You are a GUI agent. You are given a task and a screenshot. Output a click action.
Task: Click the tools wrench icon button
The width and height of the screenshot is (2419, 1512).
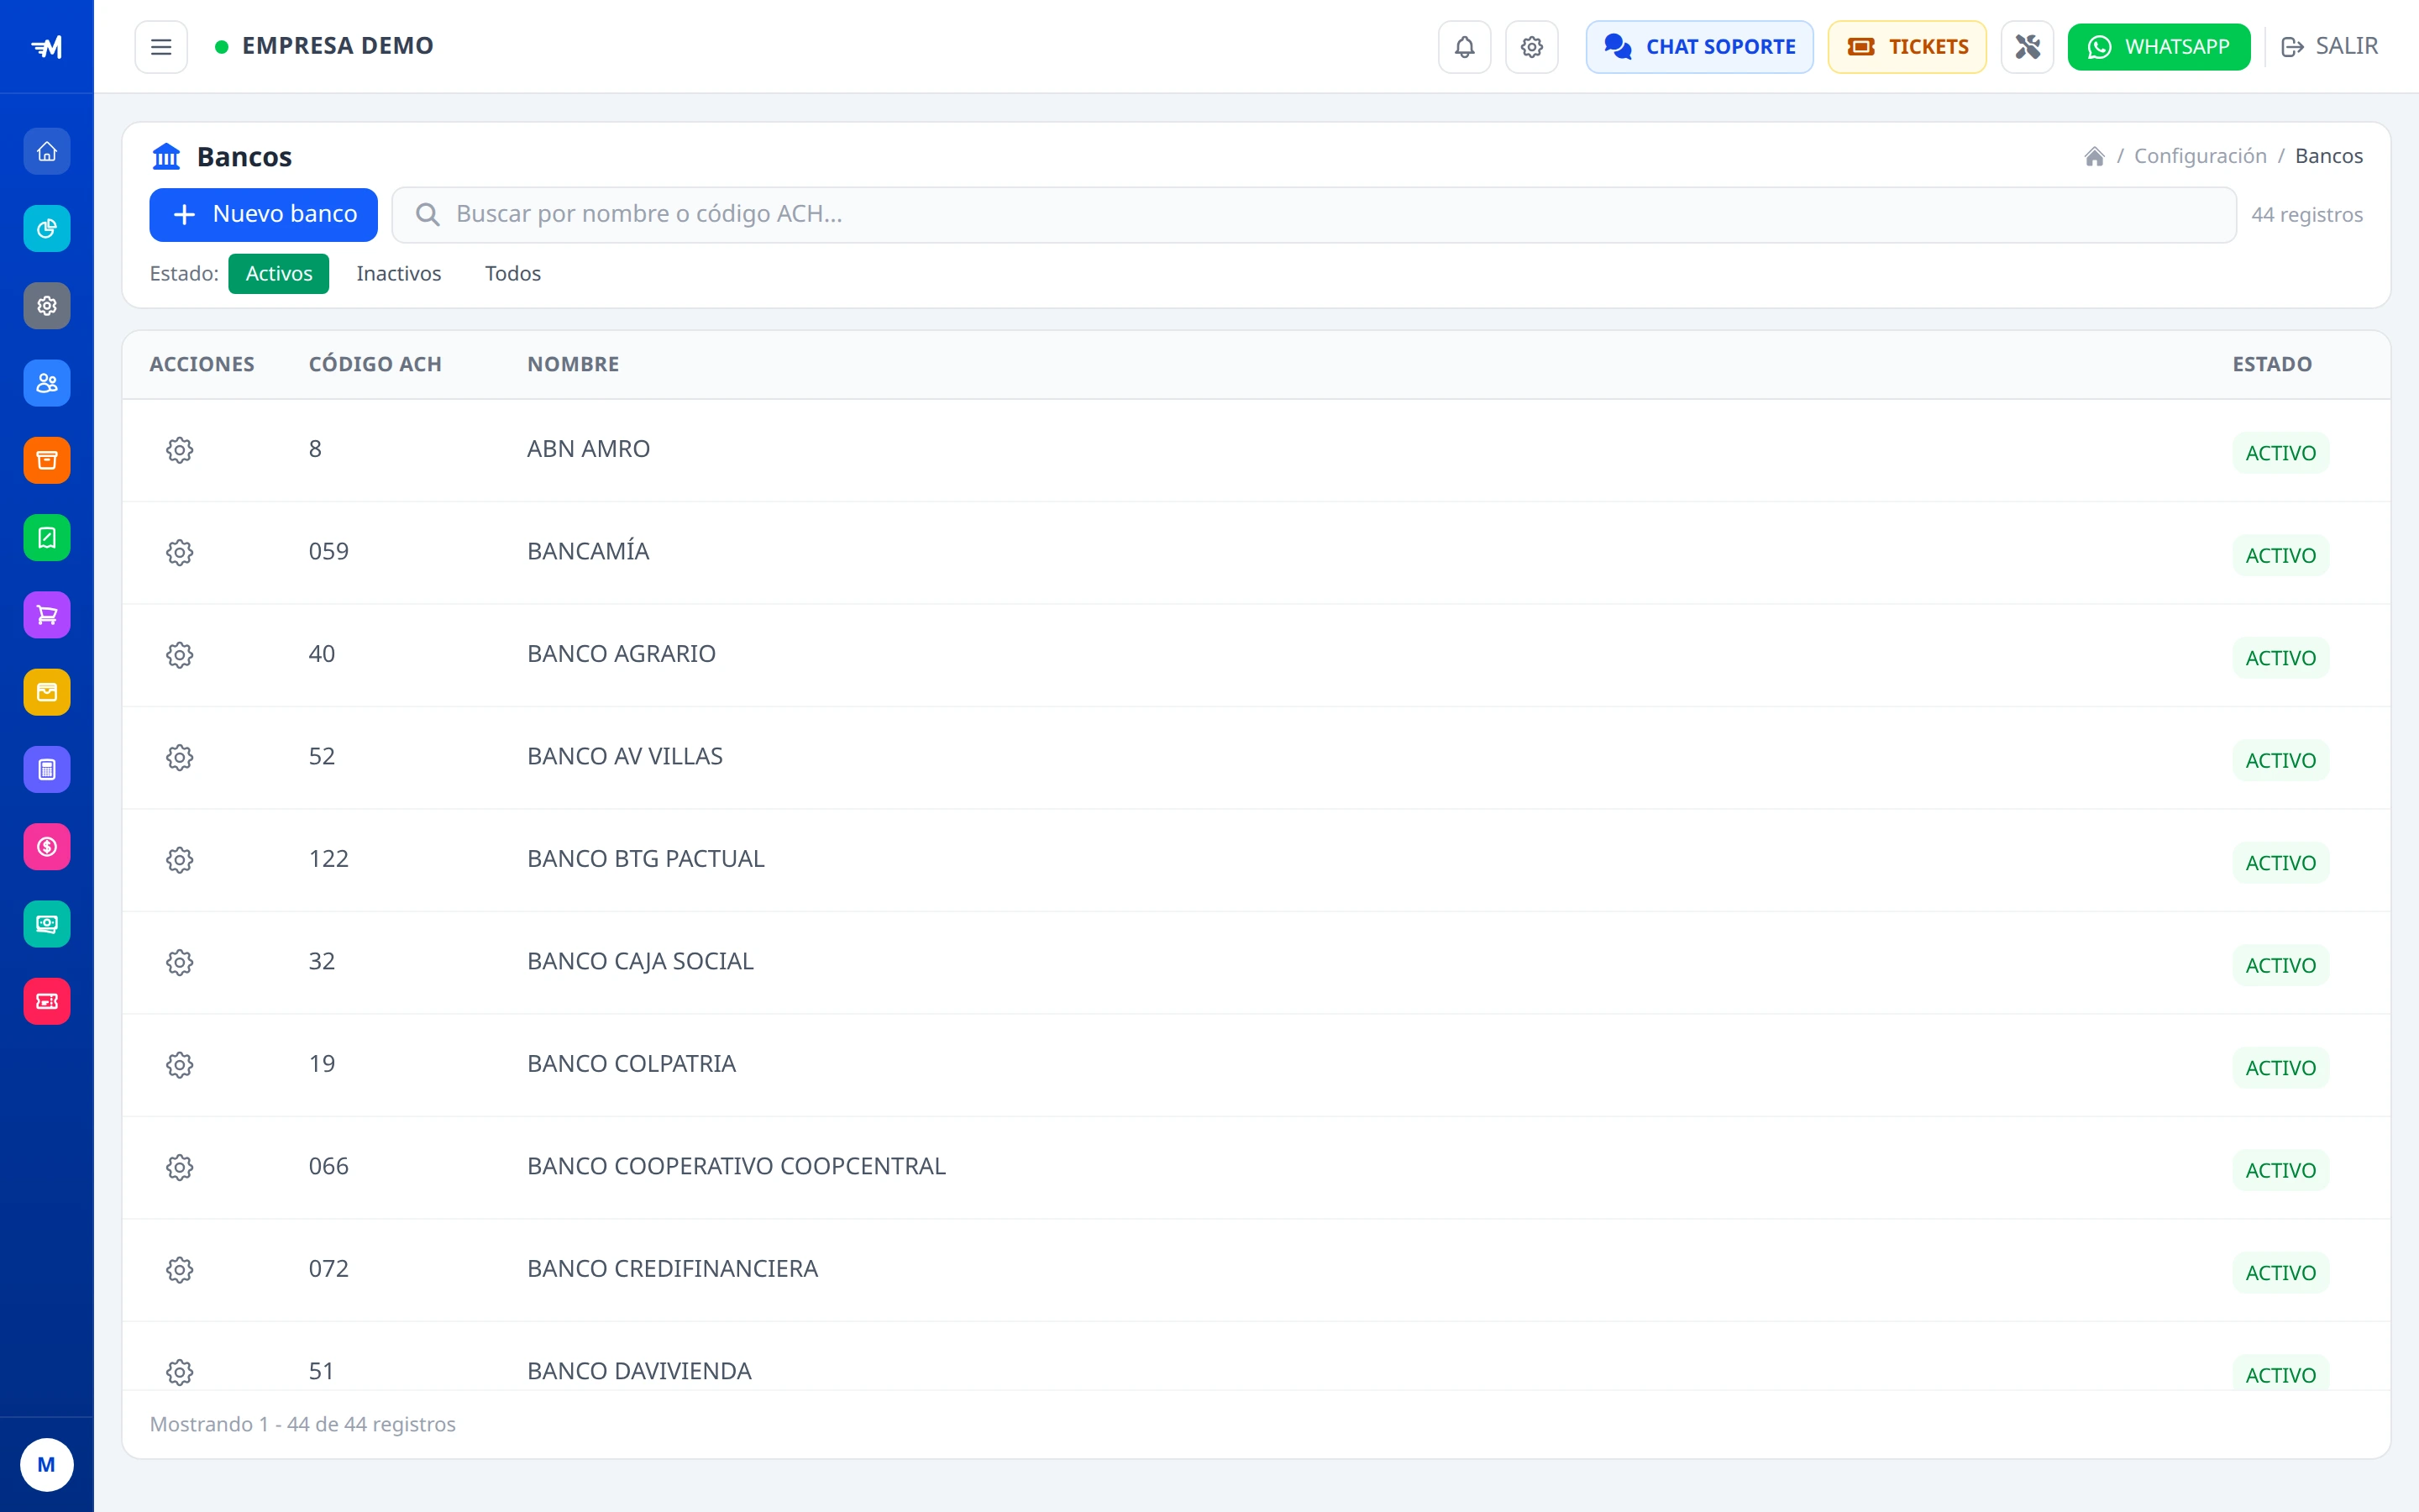pos(2027,47)
